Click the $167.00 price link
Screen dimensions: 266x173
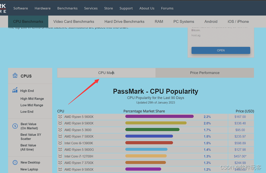(x=240, y=117)
